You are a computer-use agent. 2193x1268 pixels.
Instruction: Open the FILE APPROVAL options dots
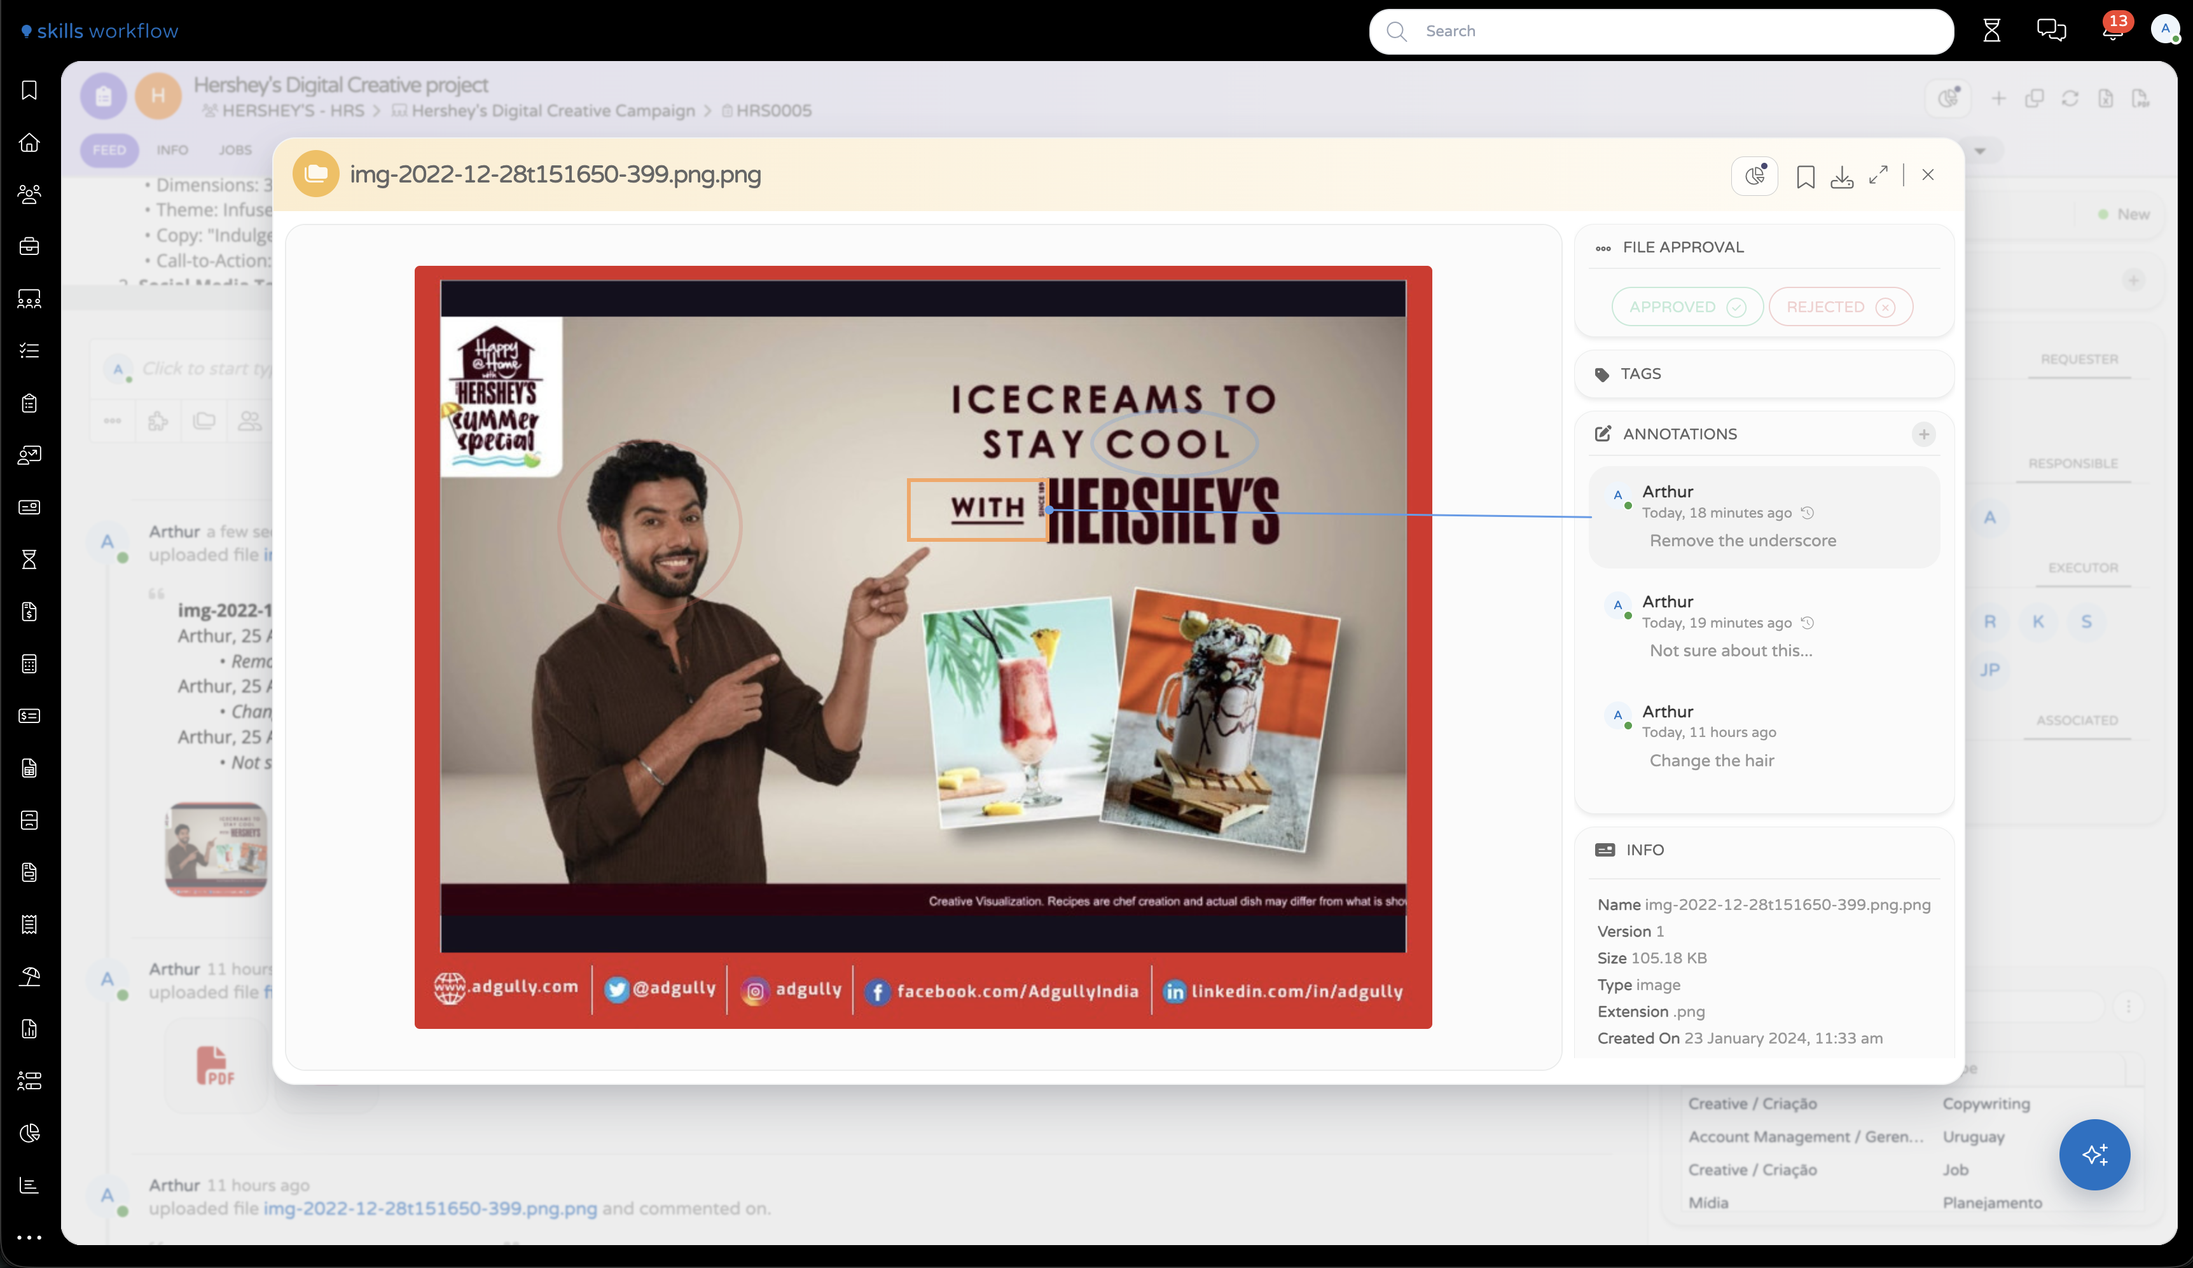click(1603, 249)
